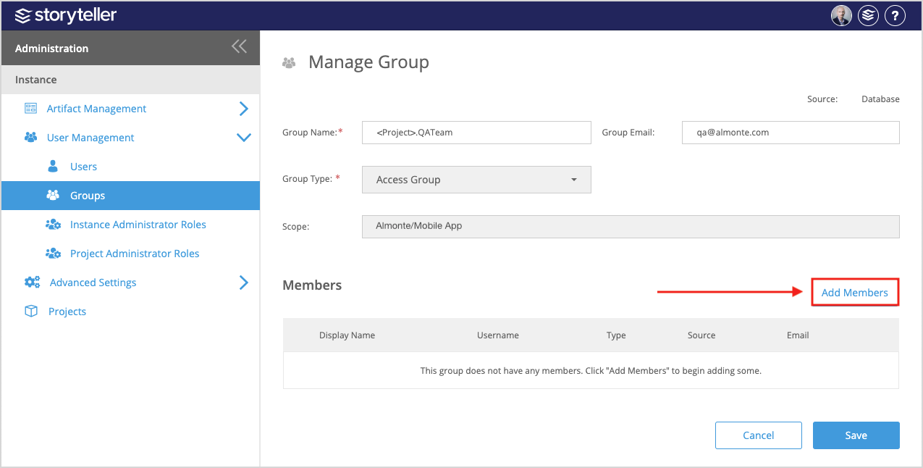923x468 pixels.
Task: Click the Scope field
Action: pyautogui.click(x=631, y=226)
